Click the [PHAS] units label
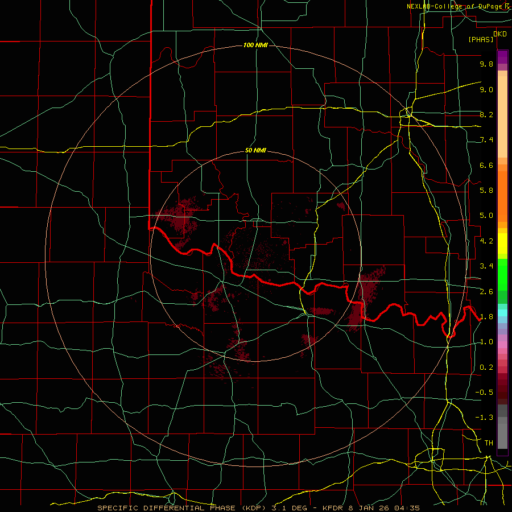The height and width of the screenshot is (512, 512). pos(481,40)
